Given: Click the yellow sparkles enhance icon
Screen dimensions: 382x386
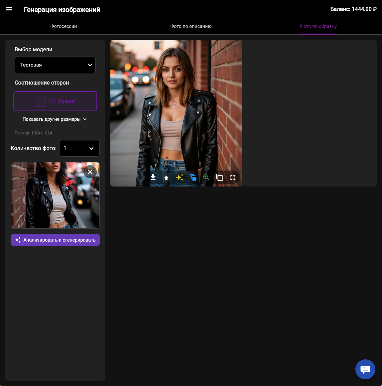Looking at the screenshot, I should click(180, 177).
